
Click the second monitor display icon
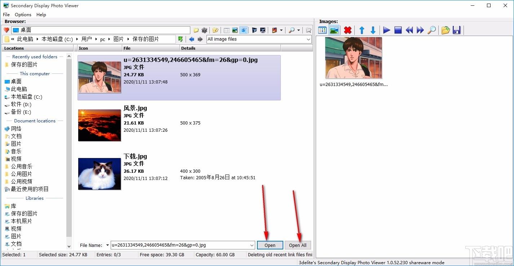tap(263, 30)
